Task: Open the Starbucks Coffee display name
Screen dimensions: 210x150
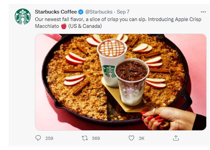Action: click(56, 12)
